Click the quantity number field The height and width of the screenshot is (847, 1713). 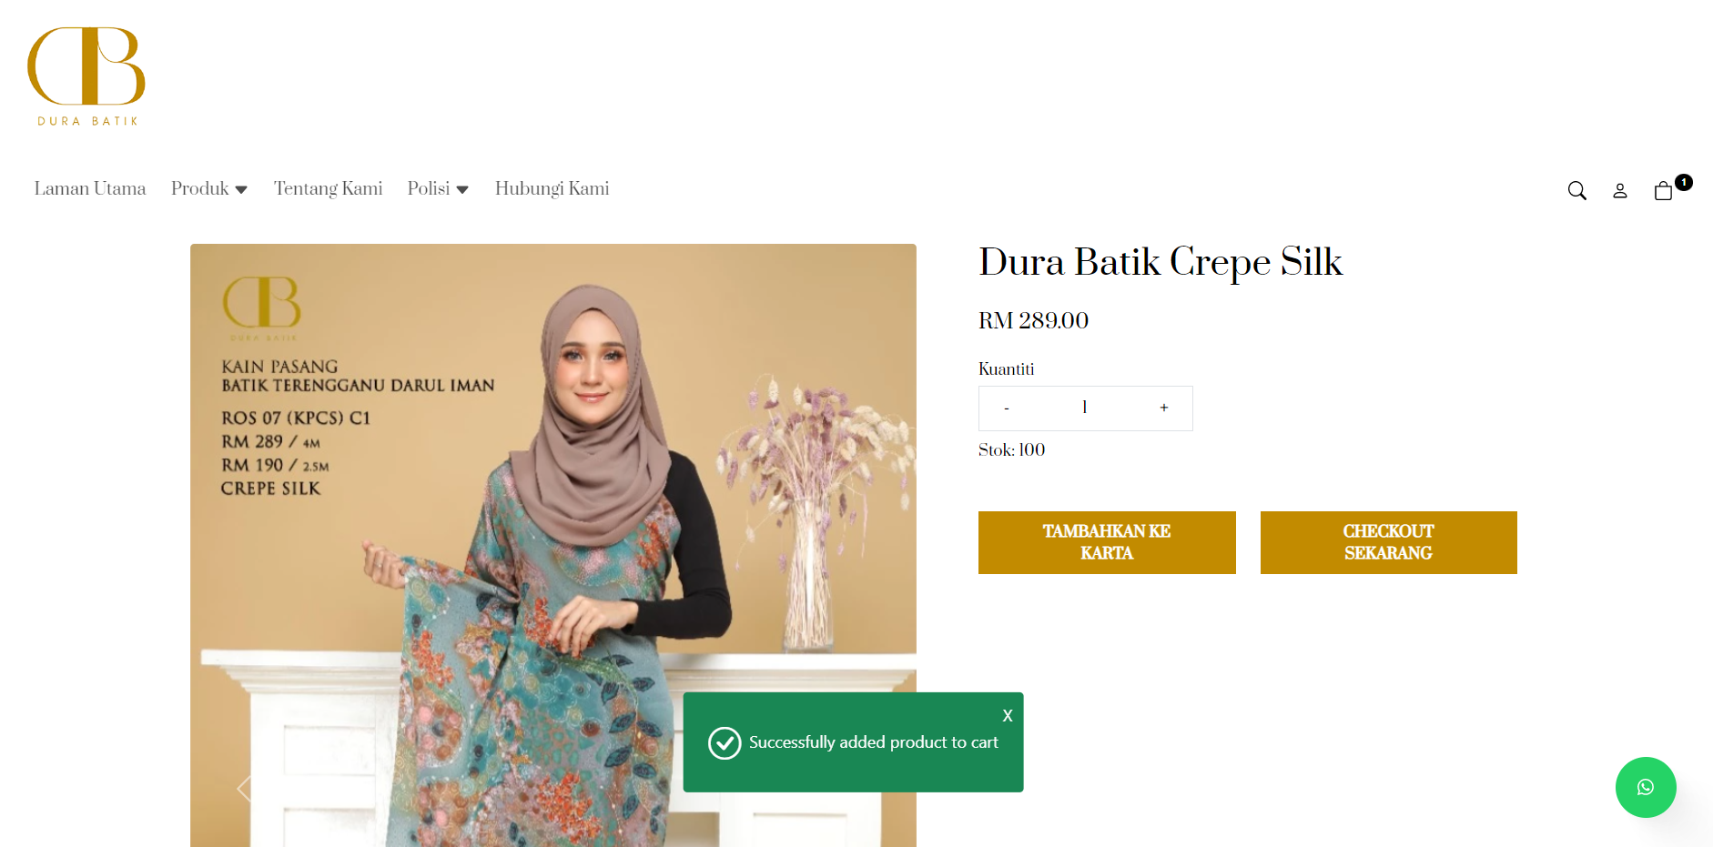pos(1085,408)
